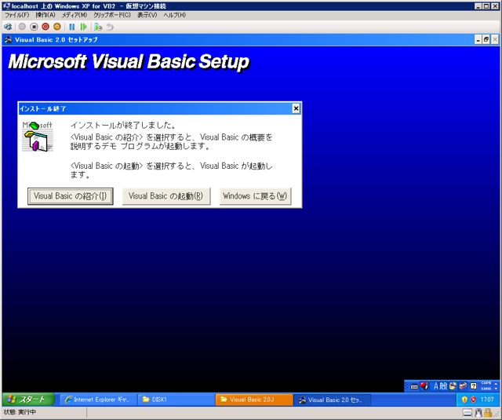Screen dimensions: 502x420
Task: Click the Microsoft setup graphic in the dialog
Action: (x=38, y=137)
